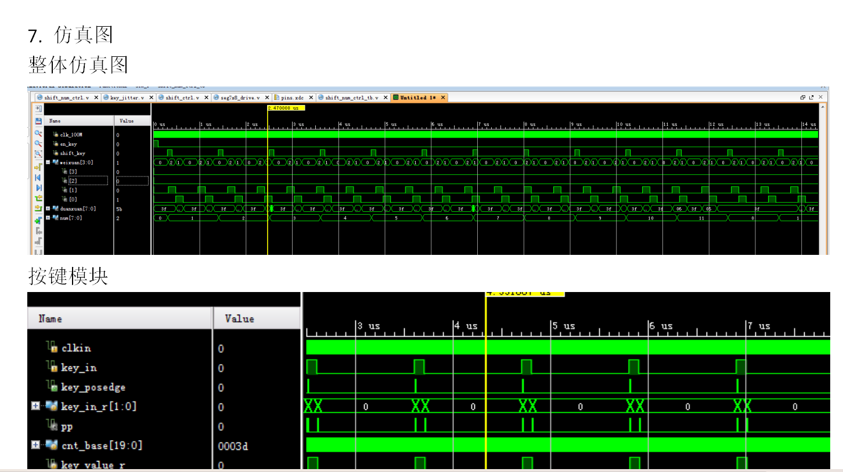Click the zoom fit icon
The image size is (843, 472).
tap(38, 154)
